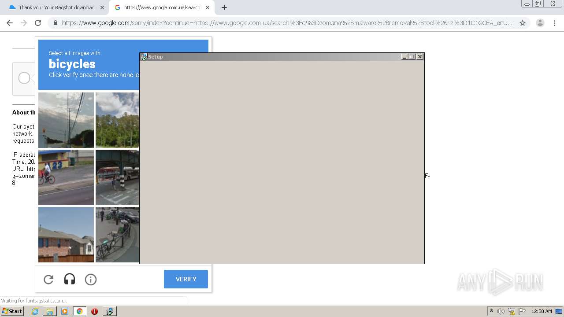Minimize the Chrome window
This screenshot has width=564, height=317.
coord(527,4)
